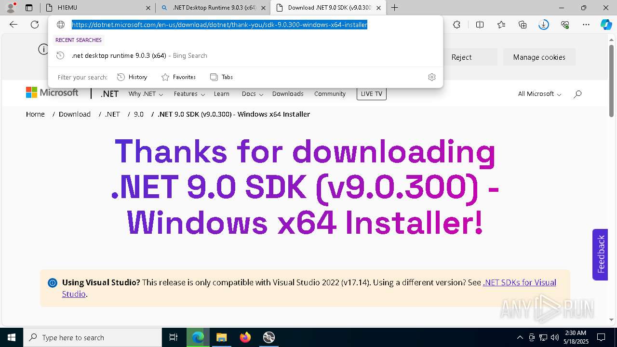Click the LIVE TV button
617x347 pixels.
(x=372, y=94)
